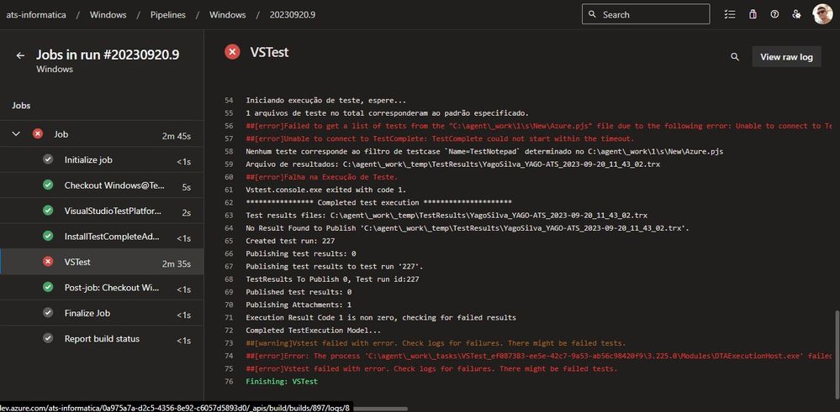Open the Pipelines breadcrumb link

pos(168,14)
